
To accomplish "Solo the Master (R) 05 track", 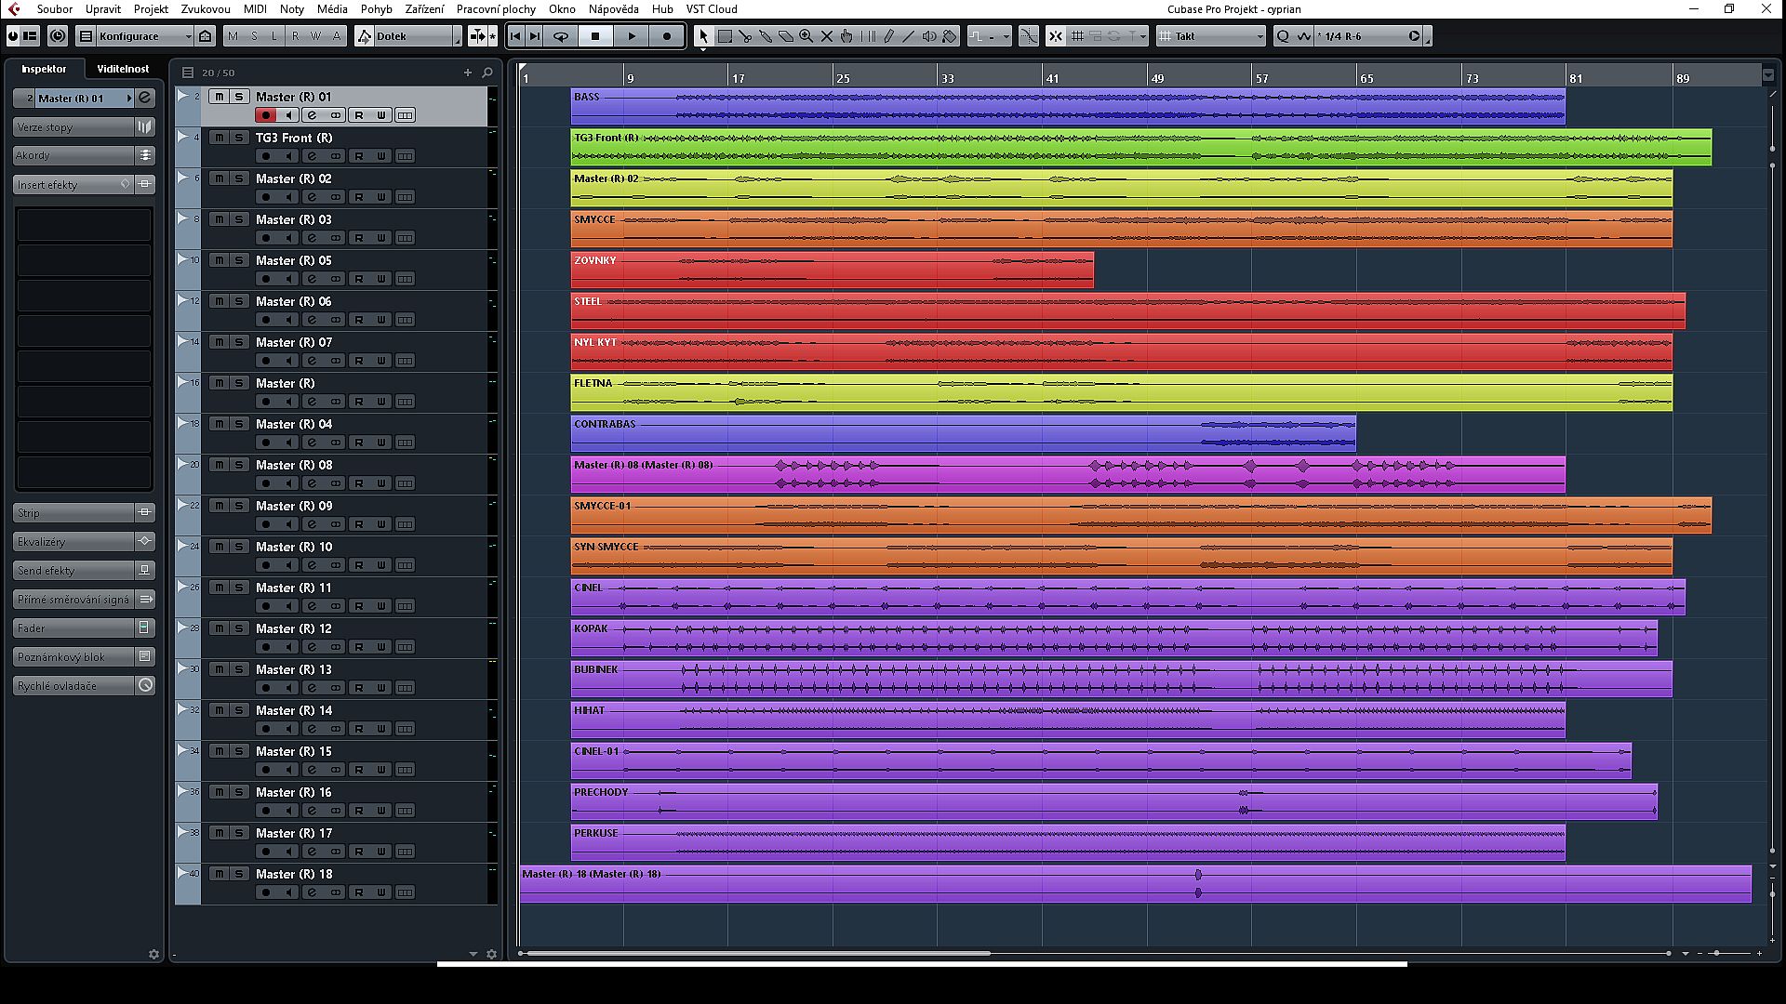I will click(x=239, y=260).
